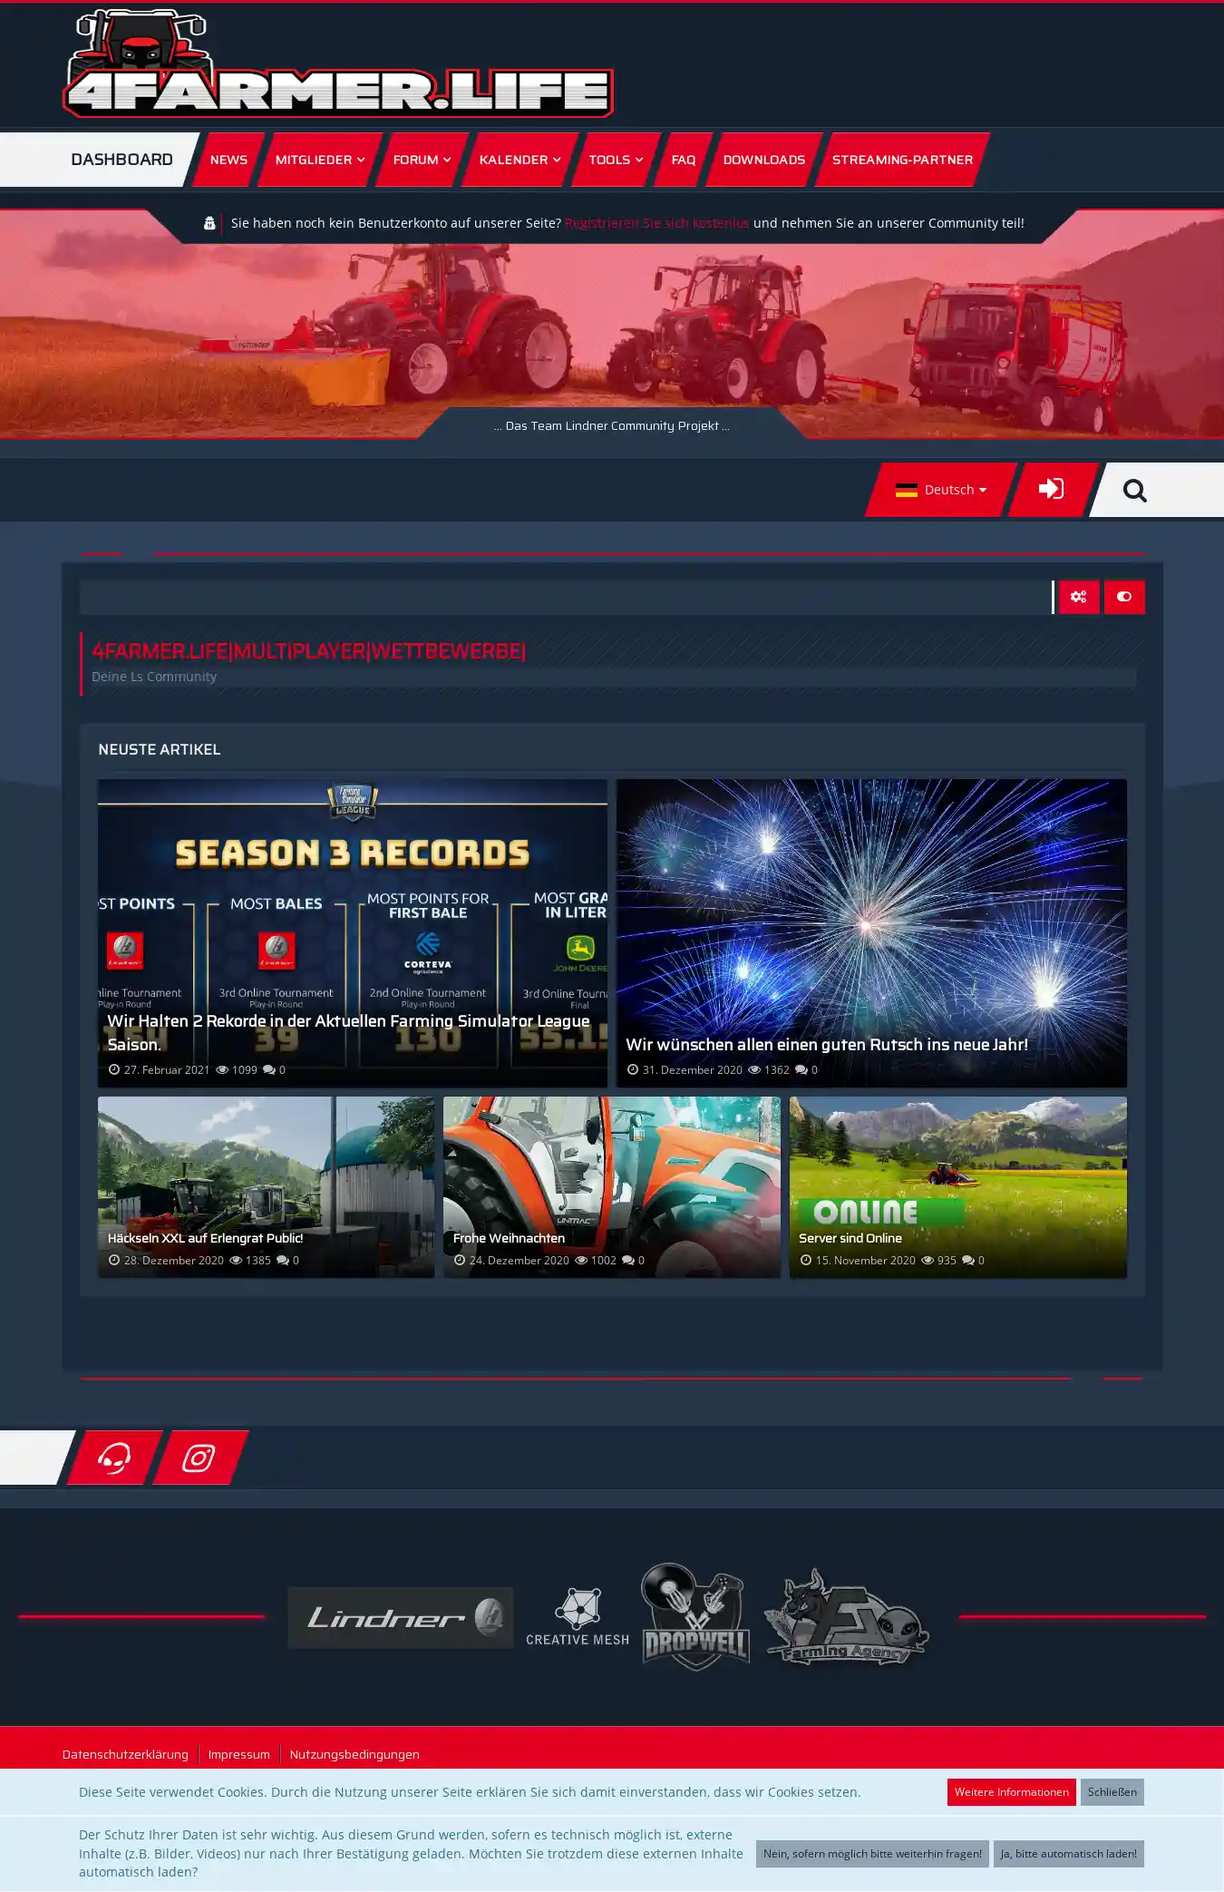
Task: Expand the Mitglieder menu dropdown
Action: point(319,160)
